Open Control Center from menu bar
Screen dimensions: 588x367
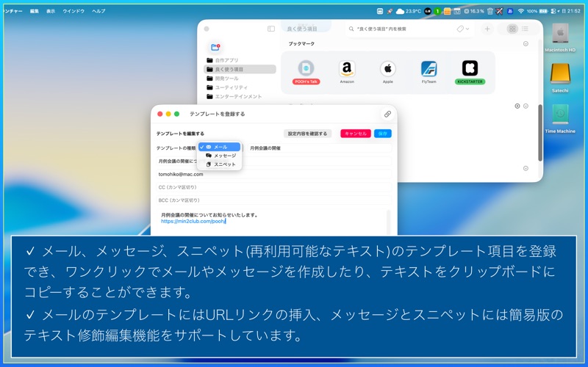click(x=553, y=11)
